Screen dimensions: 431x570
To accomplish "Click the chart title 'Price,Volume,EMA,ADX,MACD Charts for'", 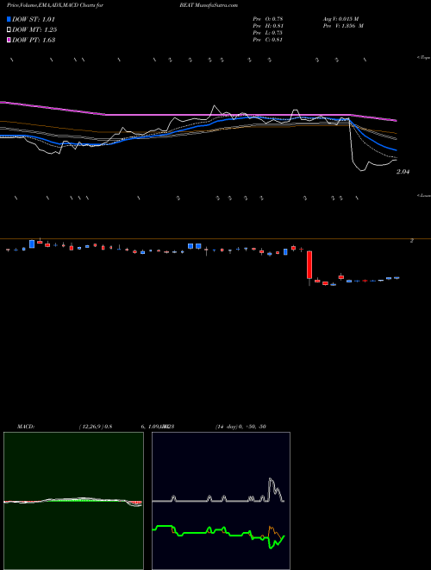I will tap(54, 5).
